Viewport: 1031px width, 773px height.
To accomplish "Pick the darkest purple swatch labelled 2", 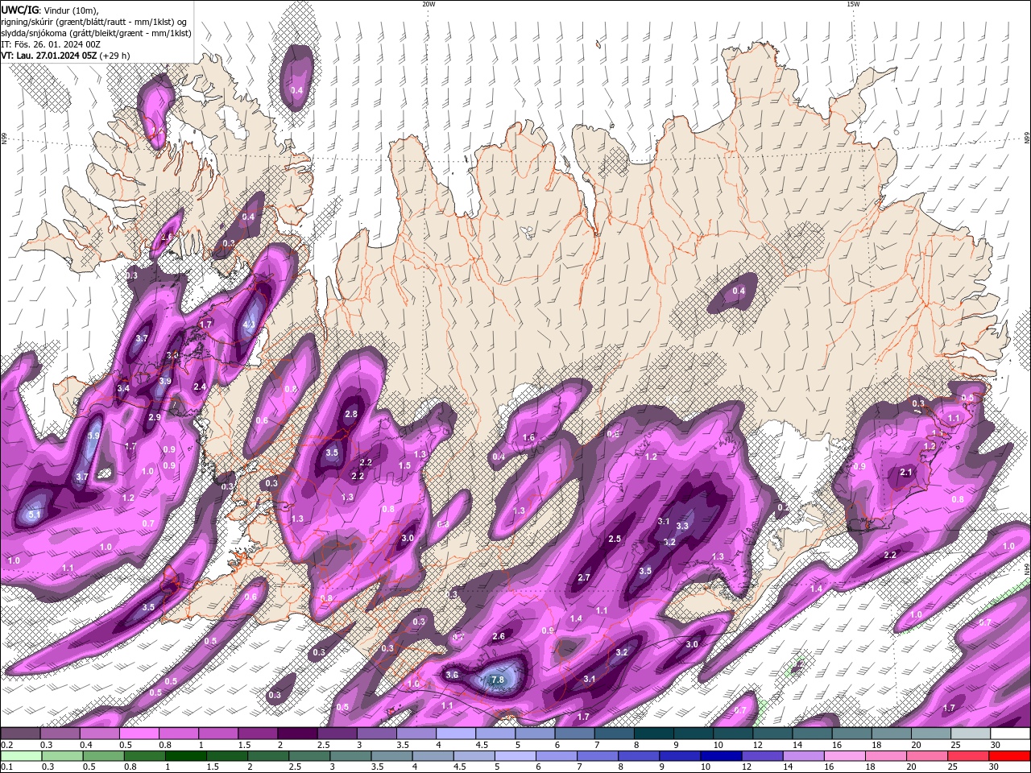I will point(297,734).
